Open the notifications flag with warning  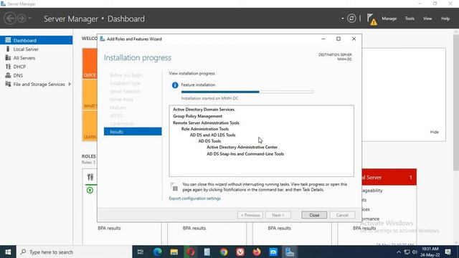point(372,19)
